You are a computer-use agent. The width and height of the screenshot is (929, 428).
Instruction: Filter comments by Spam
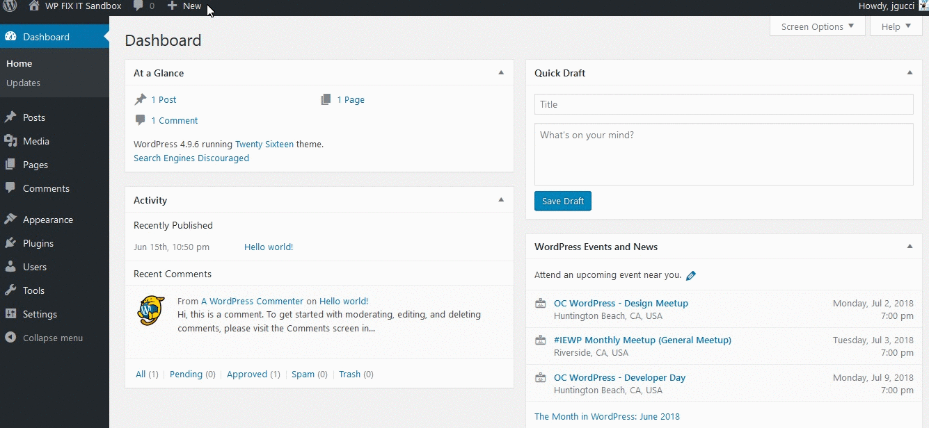pos(303,374)
